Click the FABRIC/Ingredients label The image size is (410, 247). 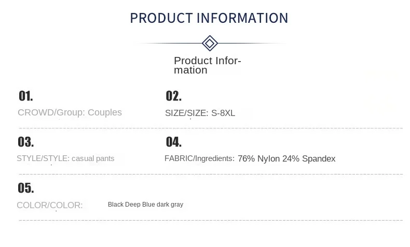point(199,158)
